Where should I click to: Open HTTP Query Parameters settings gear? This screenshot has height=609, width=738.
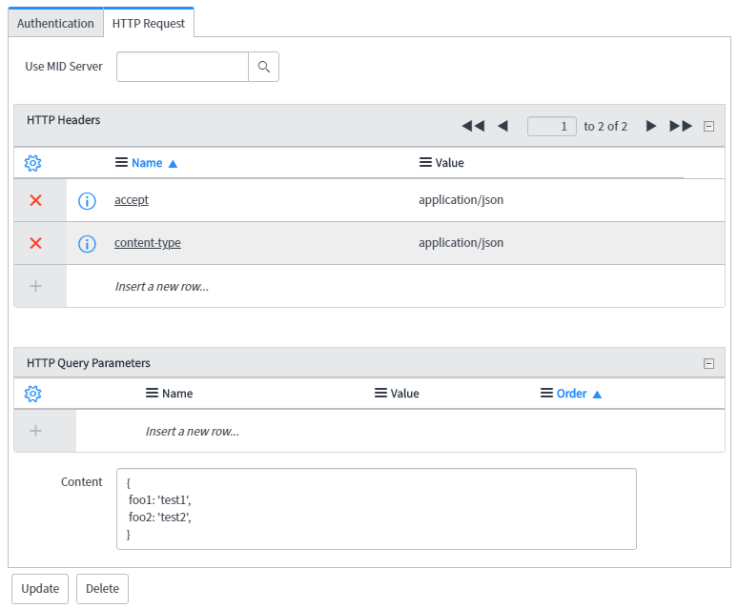pyautogui.click(x=33, y=394)
